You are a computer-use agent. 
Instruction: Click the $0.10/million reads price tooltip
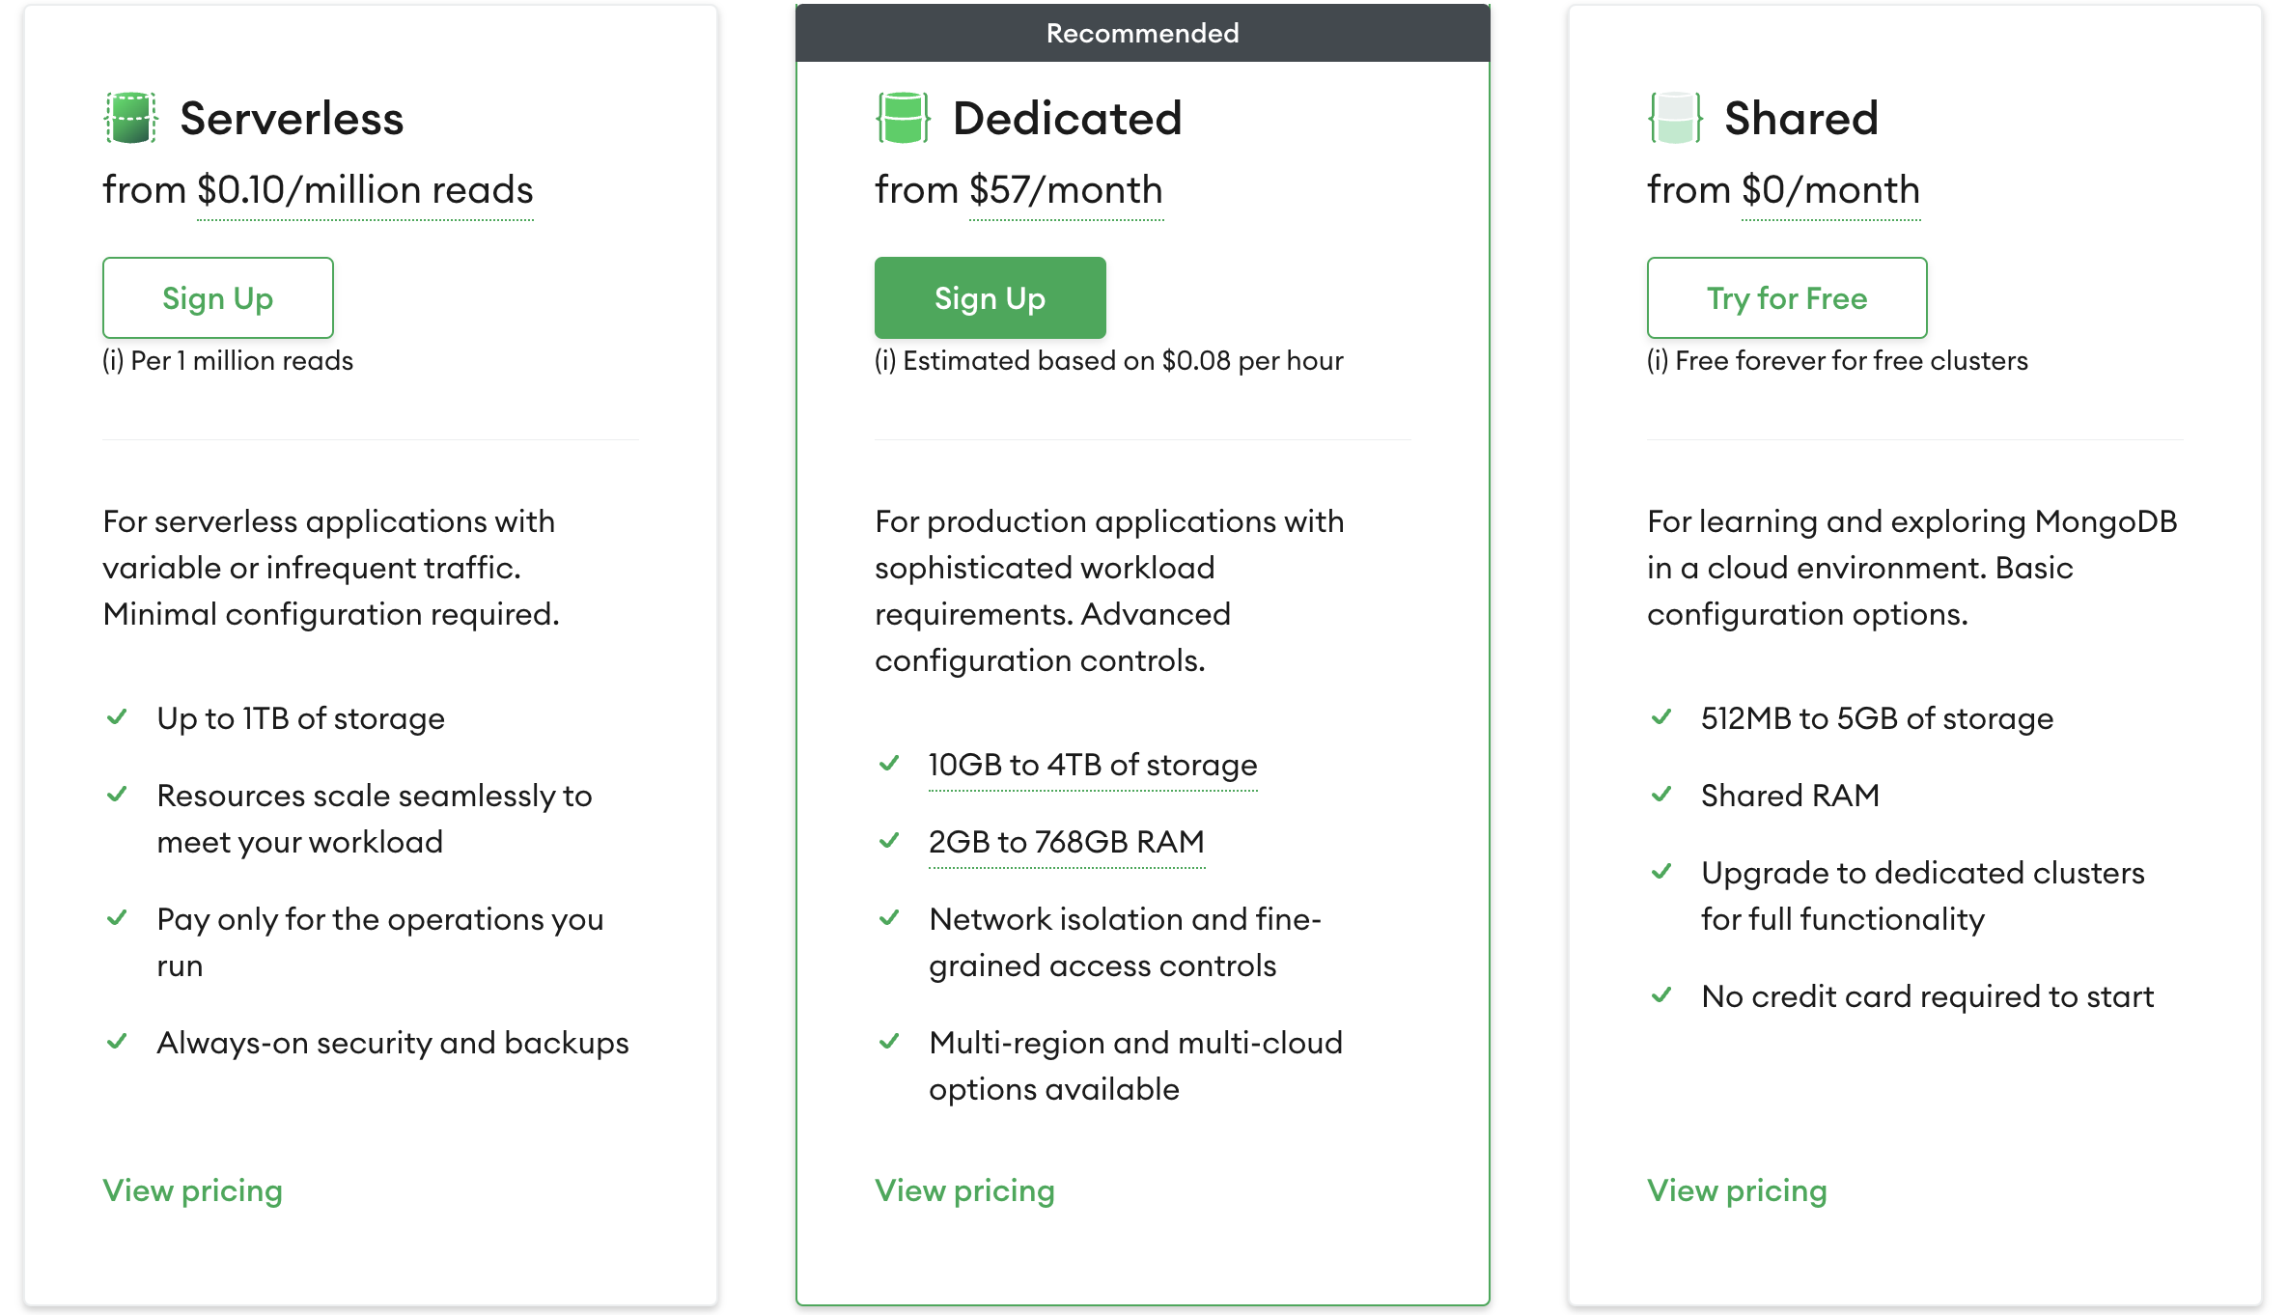(x=365, y=190)
